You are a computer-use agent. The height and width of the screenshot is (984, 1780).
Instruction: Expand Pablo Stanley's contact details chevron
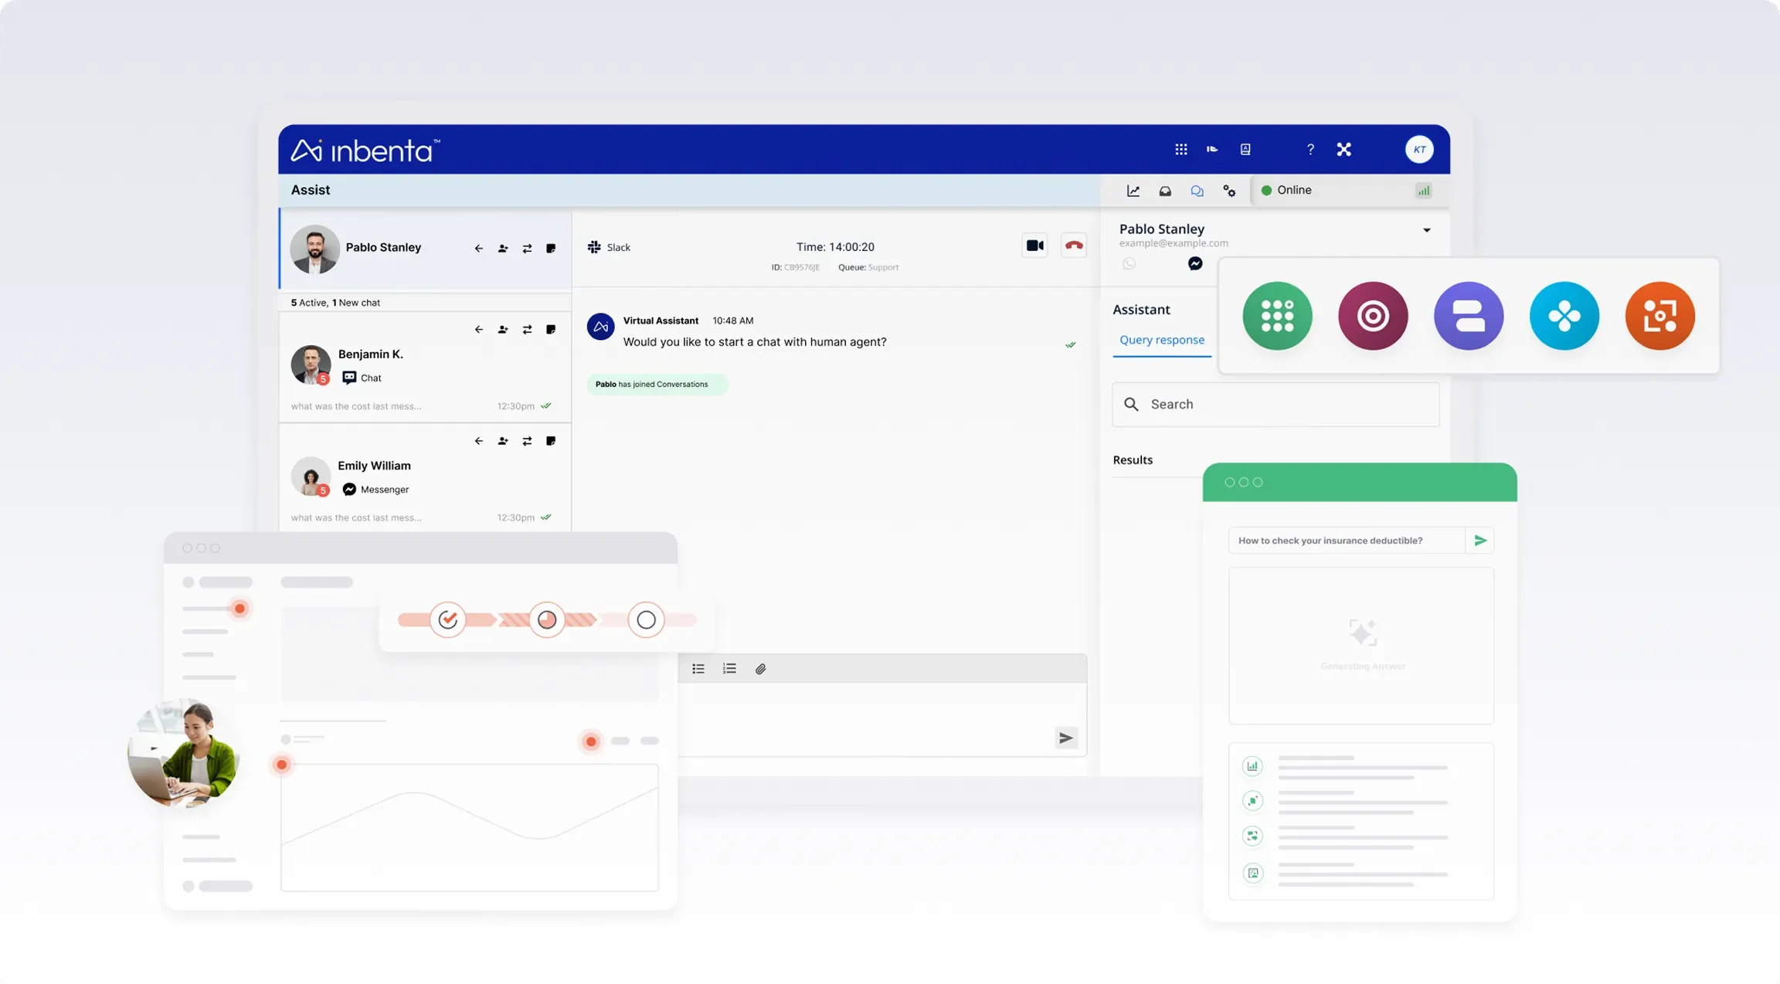point(1426,229)
